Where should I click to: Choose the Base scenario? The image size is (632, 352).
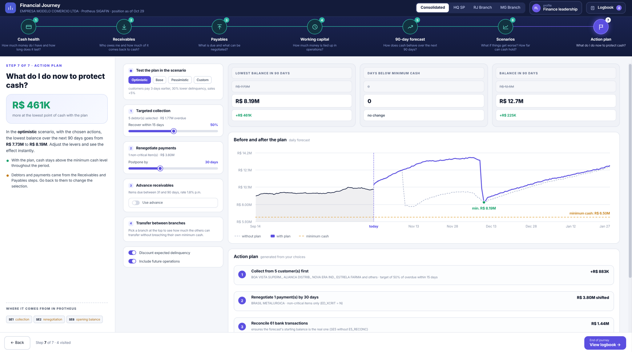159,80
